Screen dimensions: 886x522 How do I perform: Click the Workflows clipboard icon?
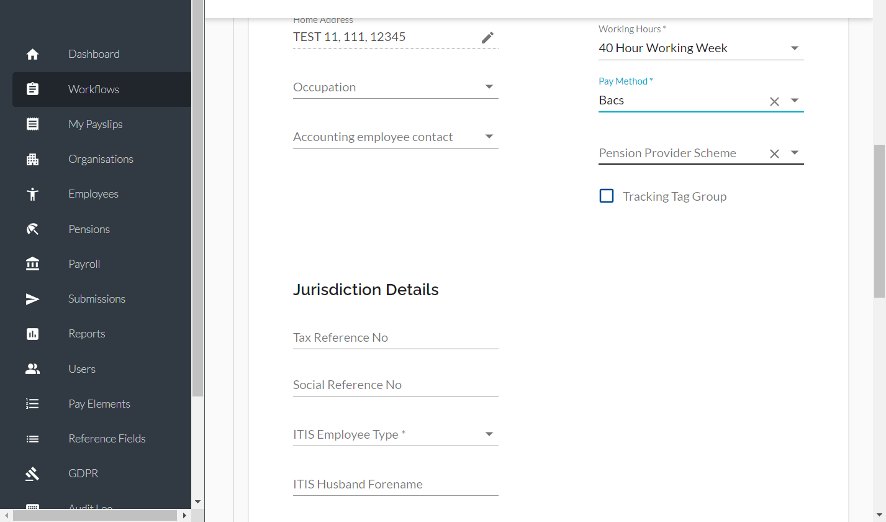[x=33, y=89]
